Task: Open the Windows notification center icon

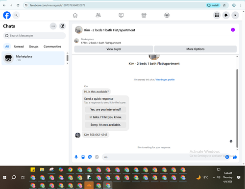Action: tap(239, 177)
